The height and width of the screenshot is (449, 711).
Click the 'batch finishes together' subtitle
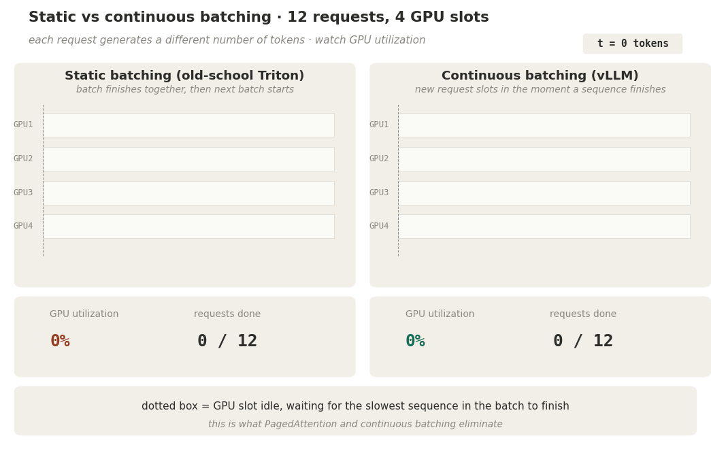click(185, 90)
